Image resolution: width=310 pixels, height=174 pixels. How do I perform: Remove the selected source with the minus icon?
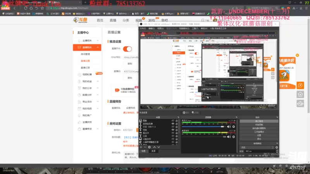point(145,147)
